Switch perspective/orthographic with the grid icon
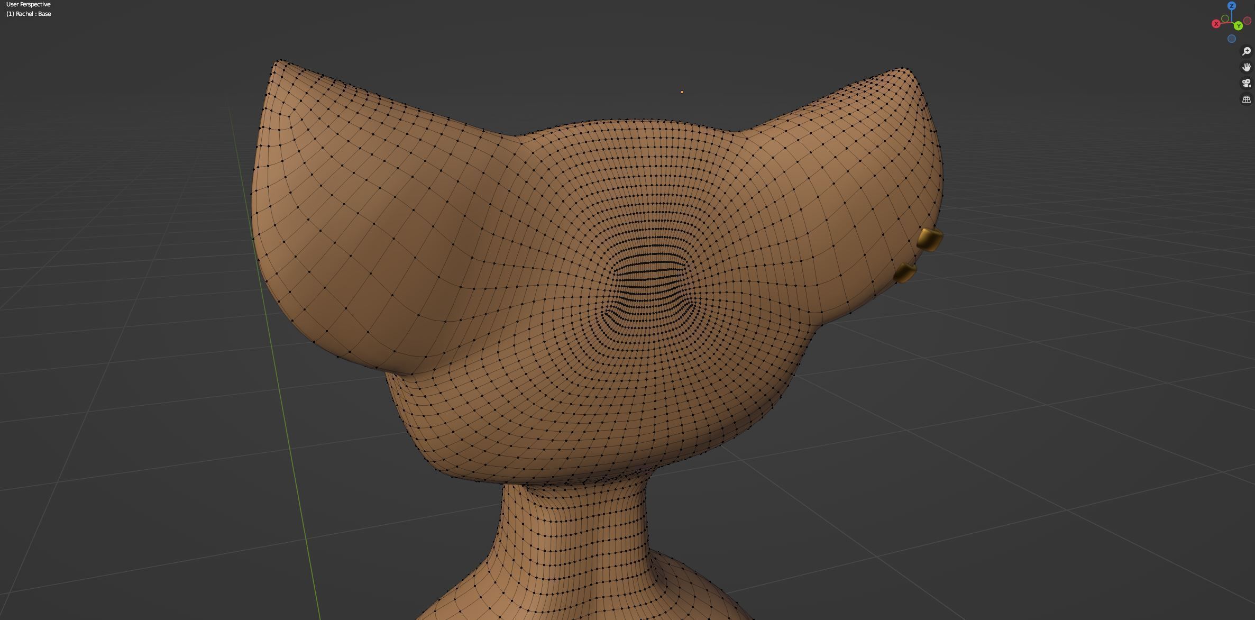 click(x=1247, y=99)
